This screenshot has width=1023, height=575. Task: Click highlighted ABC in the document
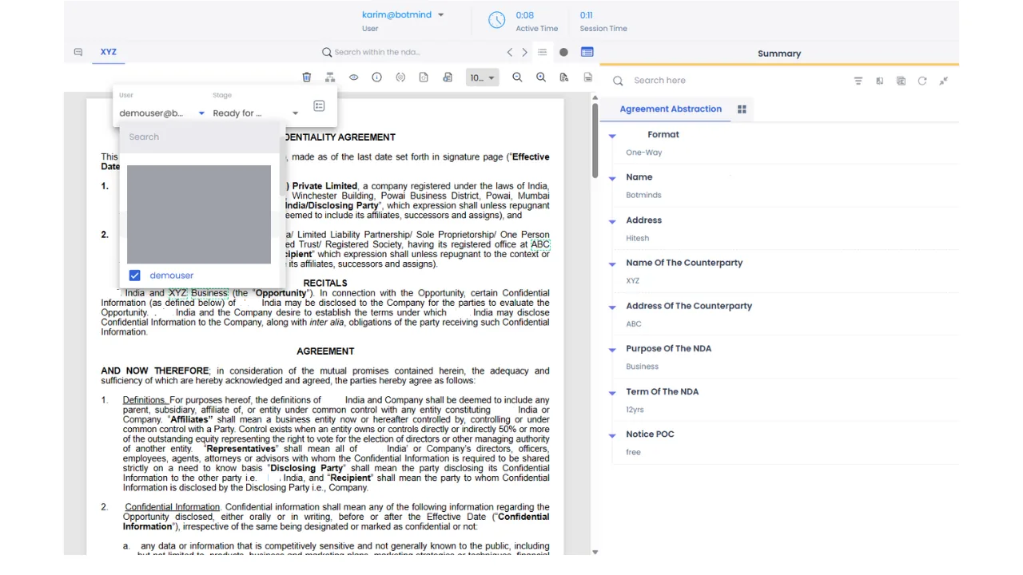(540, 244)
